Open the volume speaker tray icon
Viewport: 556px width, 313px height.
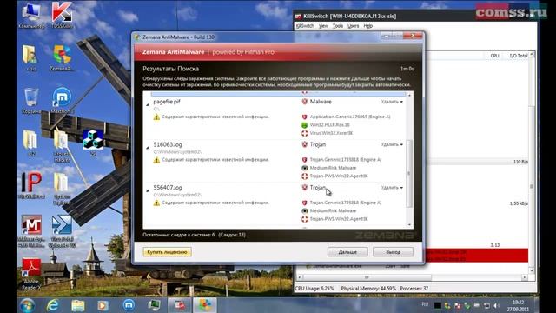496,305
